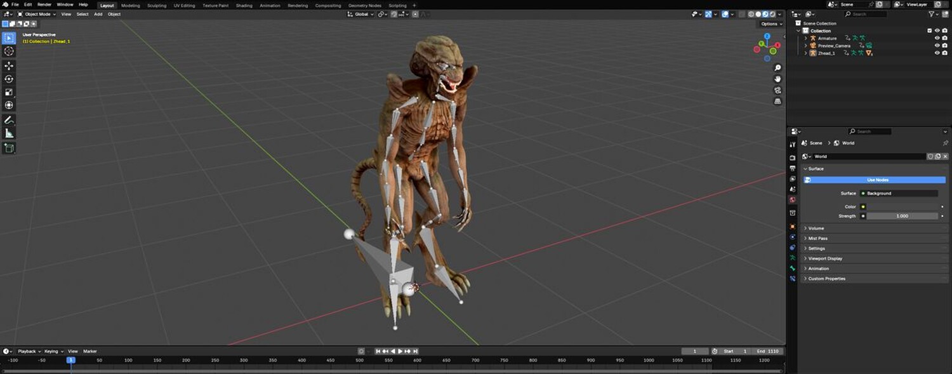Expand the Volume panel
This screenshot has height=374, width=952.
click(816, 228)
